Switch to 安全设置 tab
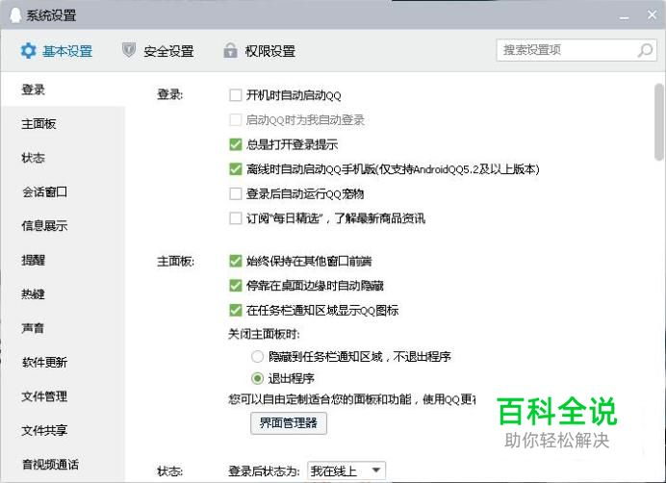Viewport: 666px width, 483px height. [x=158, y=51]
